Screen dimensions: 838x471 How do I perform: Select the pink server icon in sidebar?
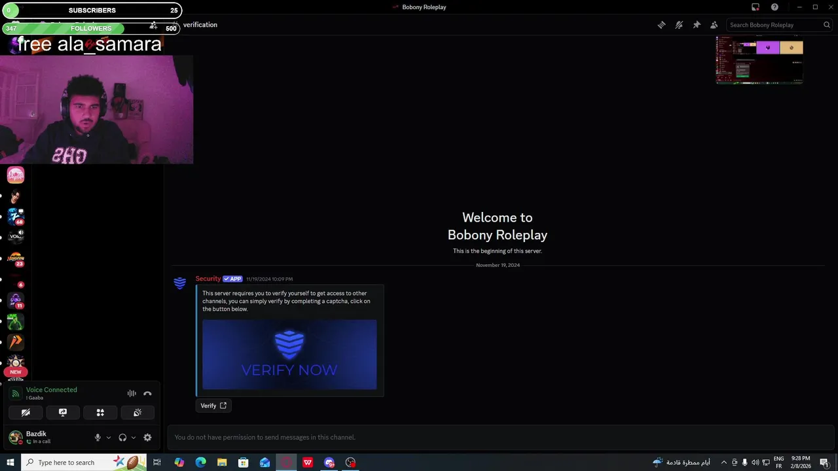click(16, 175)
